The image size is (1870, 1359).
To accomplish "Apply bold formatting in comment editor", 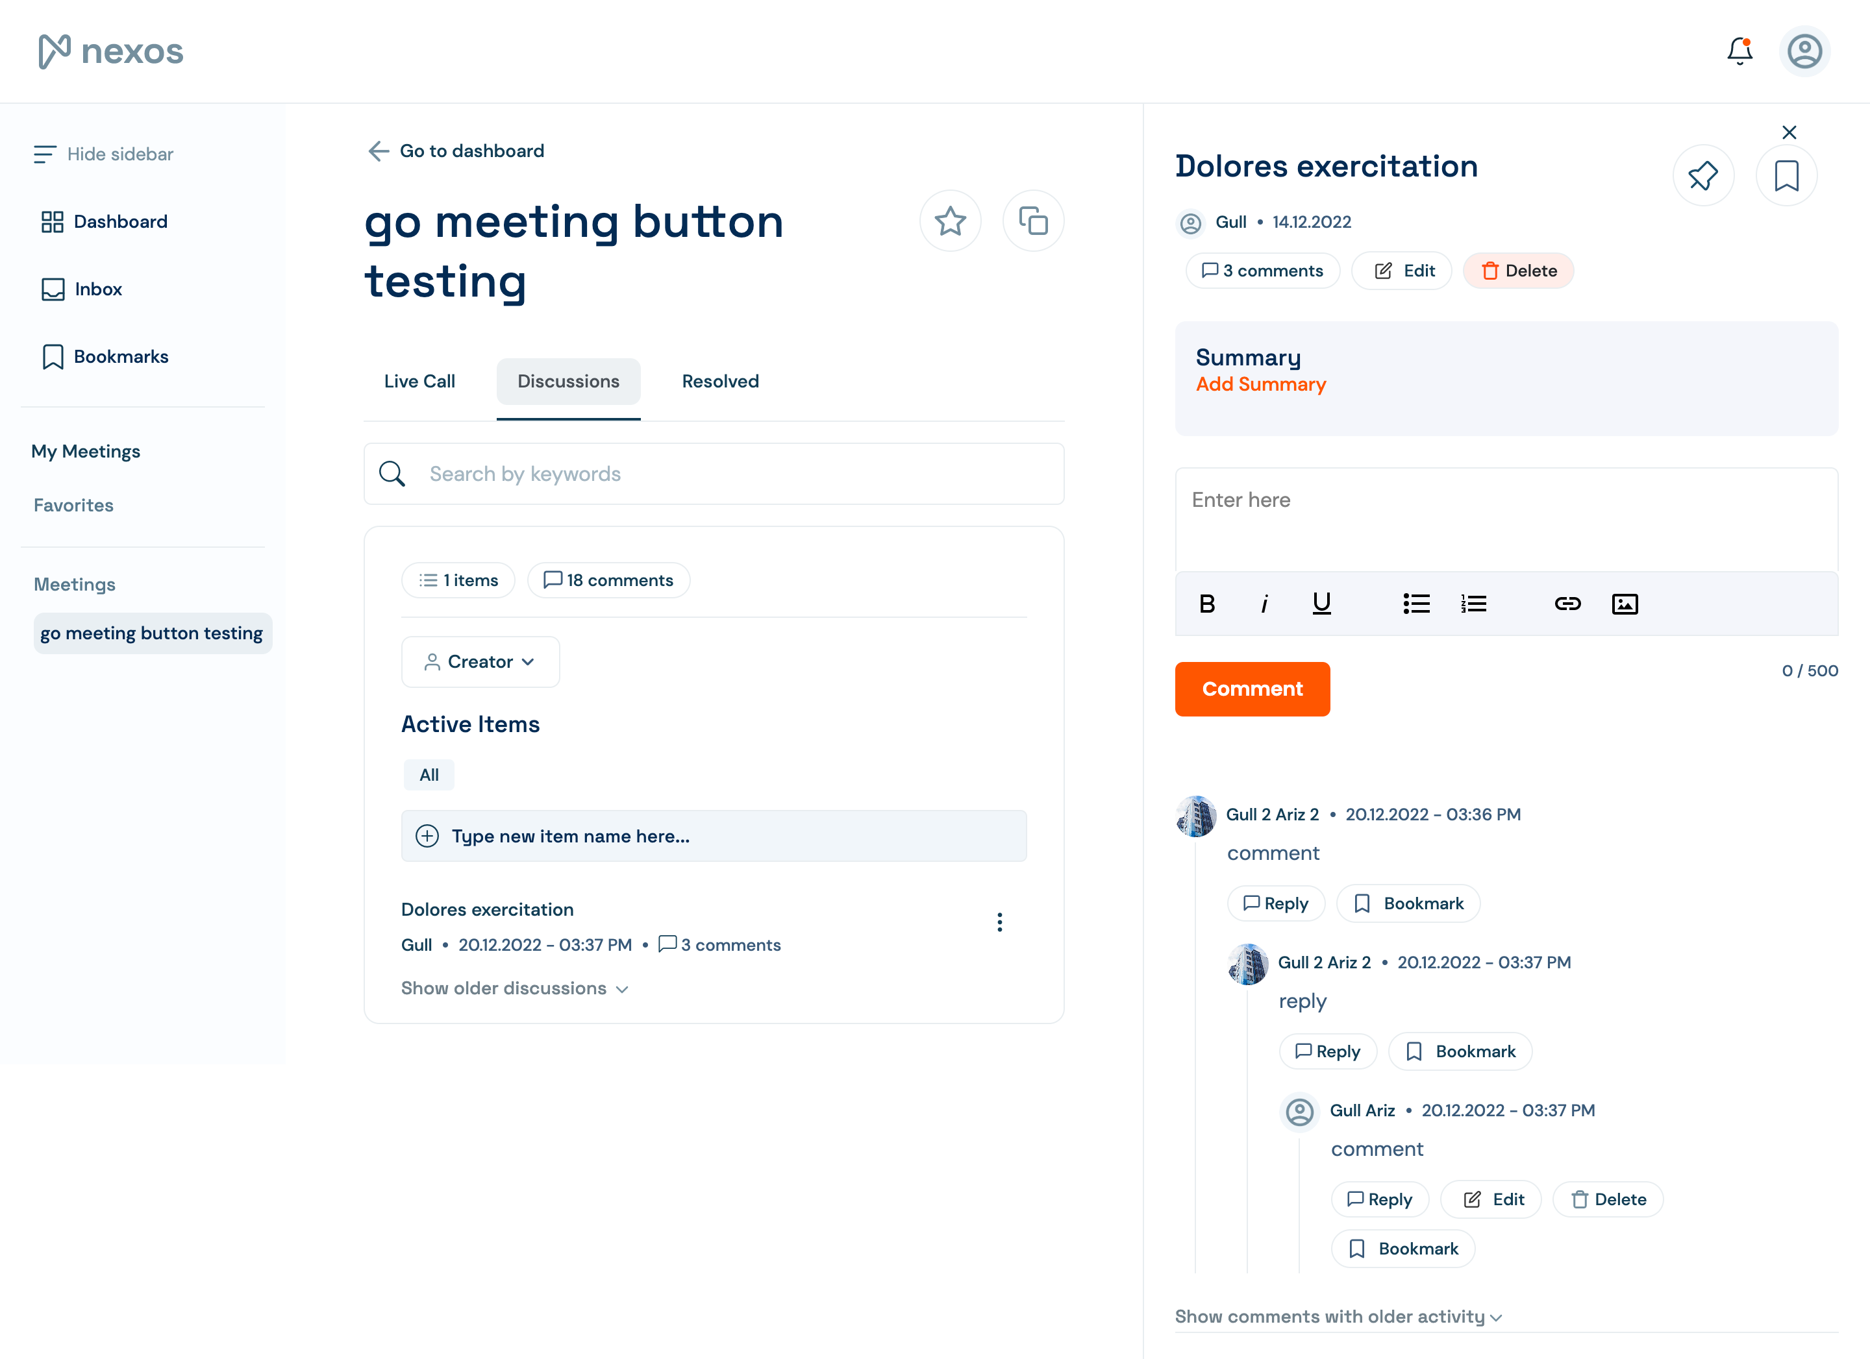I will click(1206, 604).
